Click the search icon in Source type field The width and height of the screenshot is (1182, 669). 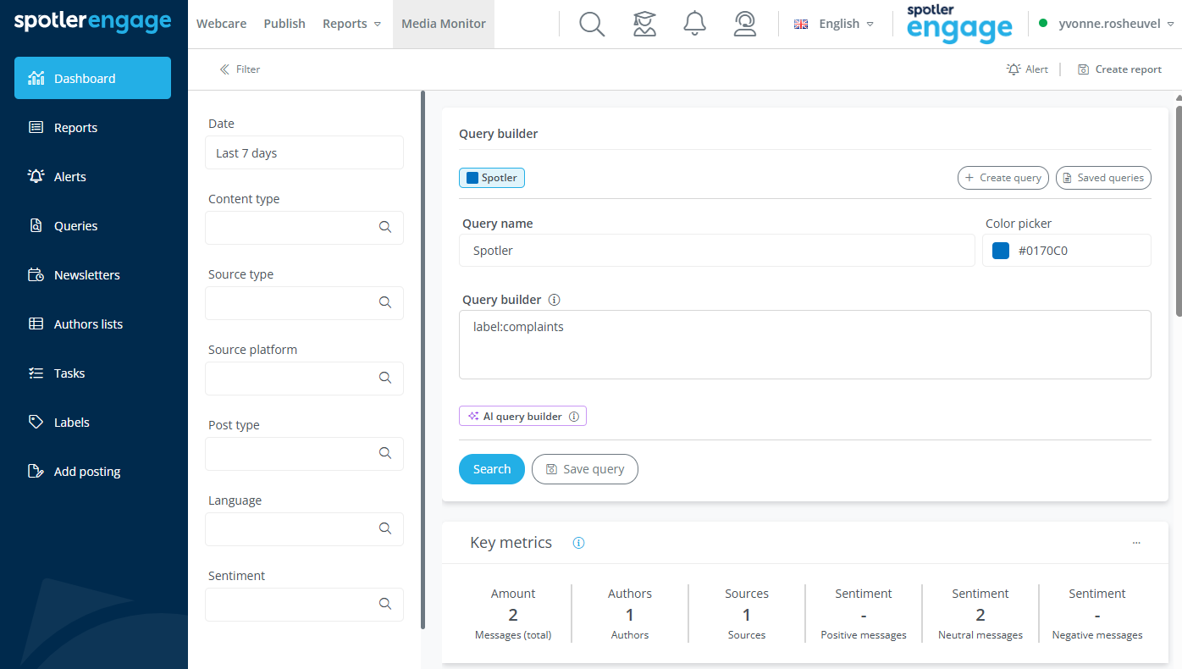point(385,302)
